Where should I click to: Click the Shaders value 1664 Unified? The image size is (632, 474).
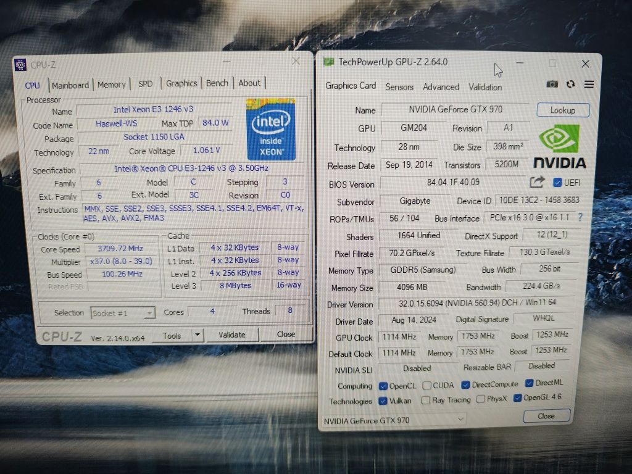[418, 235]
